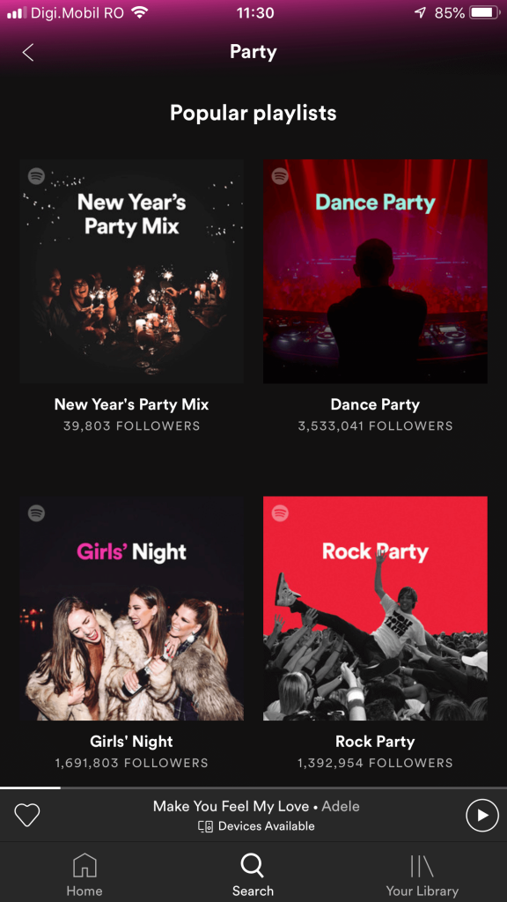The width and height of the screenshot is (507, 902).
Task: Open Your Library from the bottom bar
Action: click(x=422, y=872)
